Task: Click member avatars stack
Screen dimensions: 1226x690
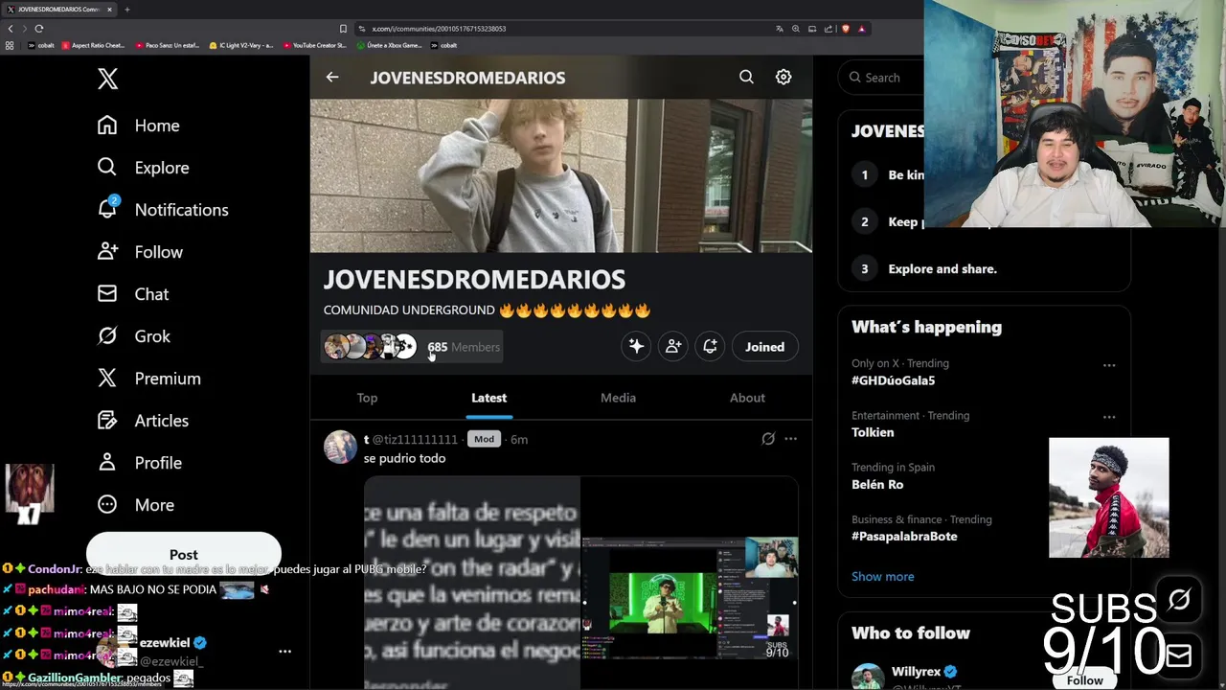Action: coord(370,347)
